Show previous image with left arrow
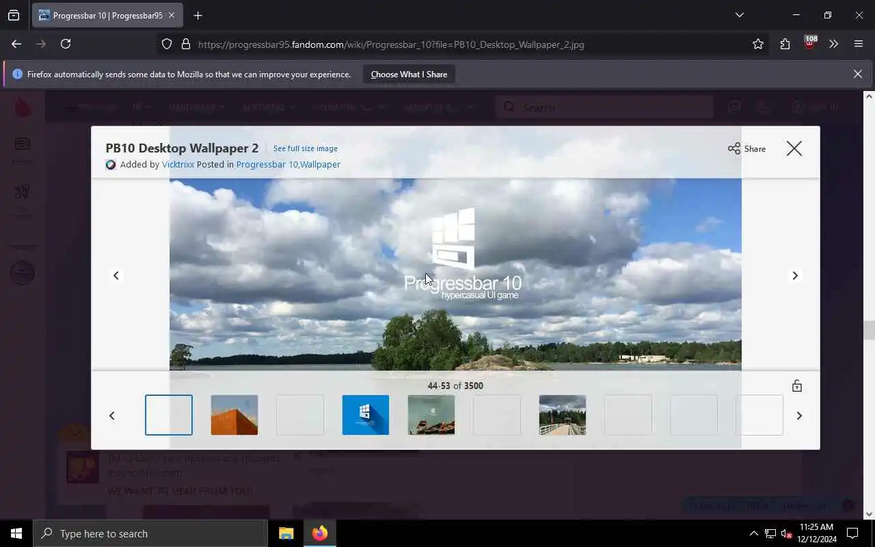The width and height of the screenshot is (875, 547). pyautogui.click(x=116, y=275)
